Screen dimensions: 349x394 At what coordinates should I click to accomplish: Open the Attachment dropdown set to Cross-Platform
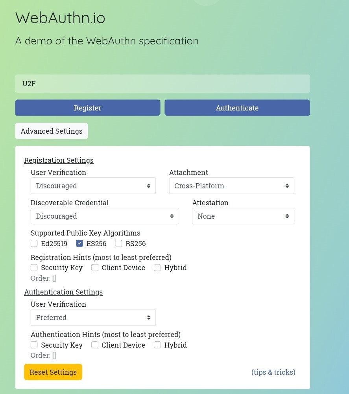(x=232, y=186)
